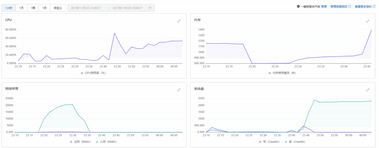Click the calendar icon in date range
This screenshot has width=379, height=148.
pyautogui.click(x=150, y=7)
